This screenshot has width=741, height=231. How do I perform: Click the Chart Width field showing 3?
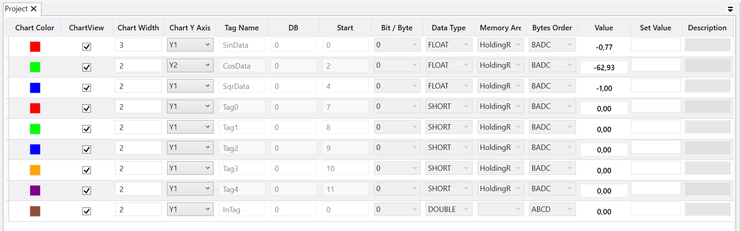click(138, 45)
